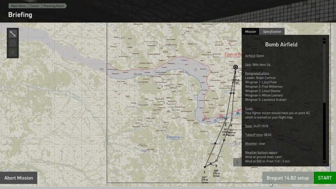Click the 'Airfield: Epiez' line
This screenshot has width=336, height=189.
[254, 56]
